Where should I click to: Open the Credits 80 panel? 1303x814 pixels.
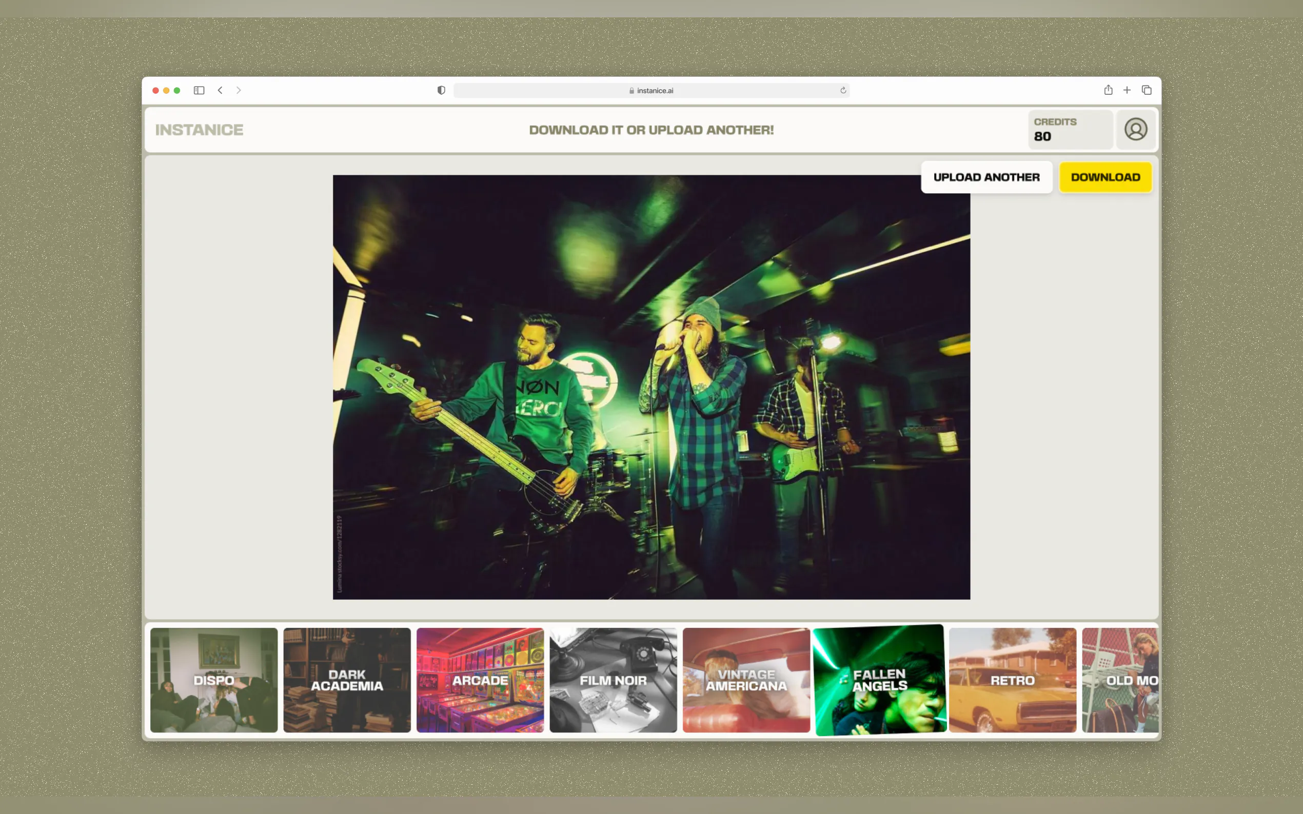[1070, 130]
